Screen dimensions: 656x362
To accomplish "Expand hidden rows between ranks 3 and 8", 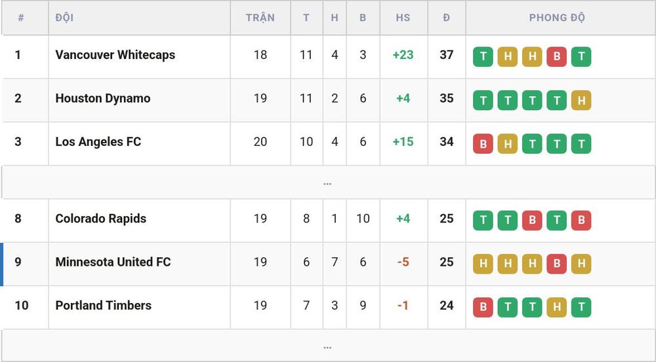I will click(327, 183).
